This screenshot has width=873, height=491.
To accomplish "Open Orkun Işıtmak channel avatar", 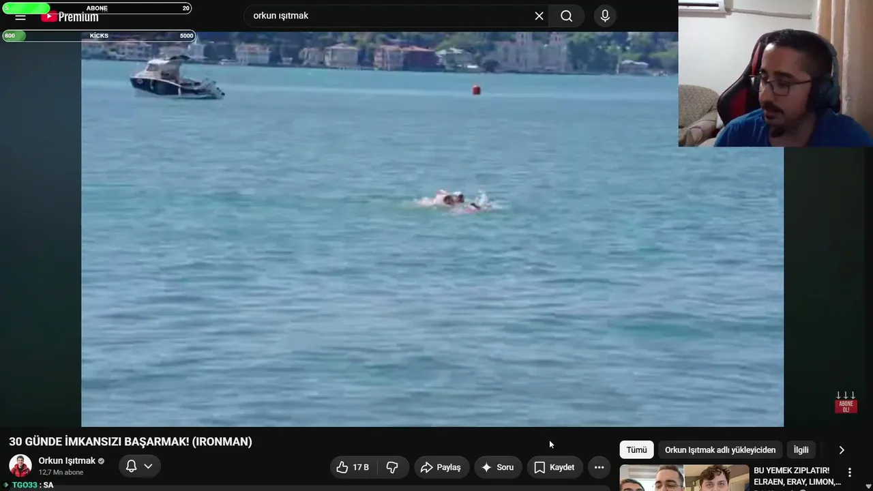I will click(x=20, y=466).
